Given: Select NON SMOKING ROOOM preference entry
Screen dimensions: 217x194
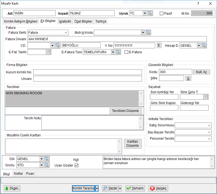Looking at the screenshot, I should [24, 93].
